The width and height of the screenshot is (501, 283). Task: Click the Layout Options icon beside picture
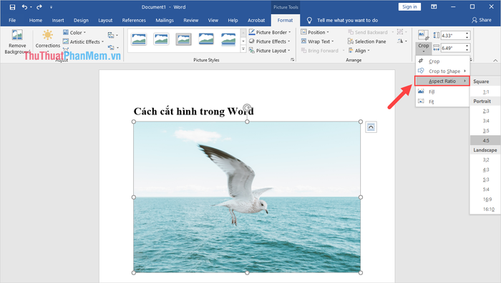click(371, 127)
